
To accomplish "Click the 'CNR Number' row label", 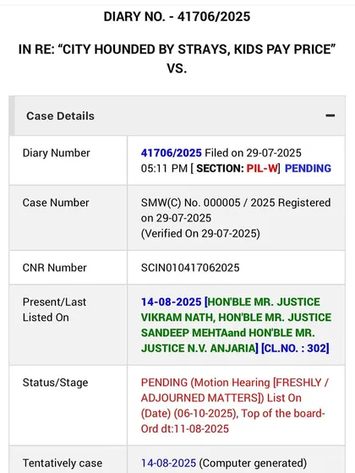I will [55, 268].
